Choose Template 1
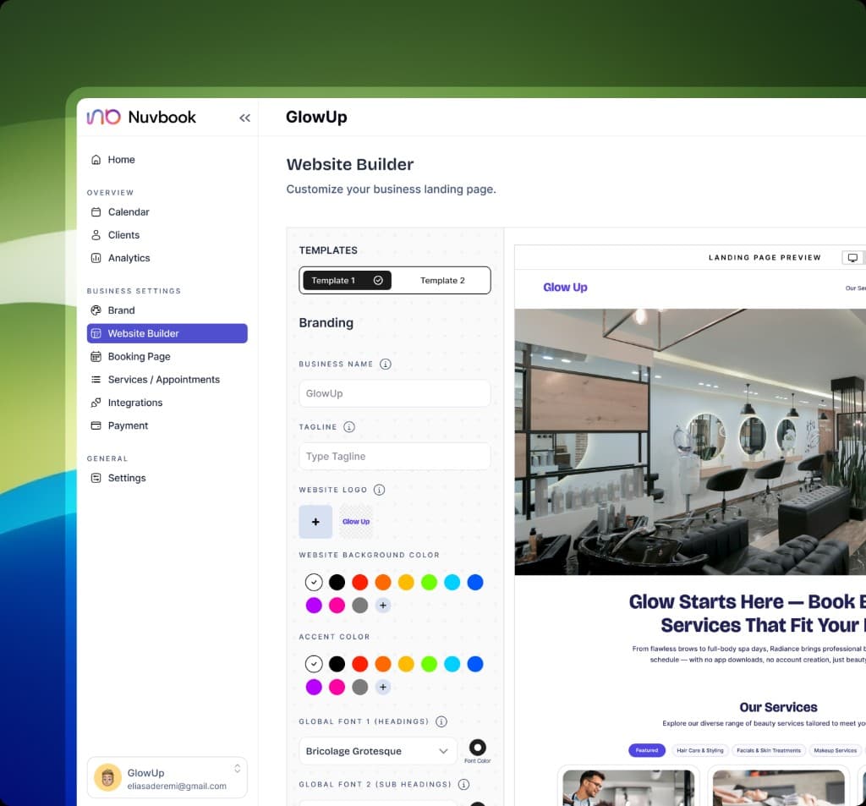The width and height of the screenshot is (866, 806). click(x=347, y=281)
